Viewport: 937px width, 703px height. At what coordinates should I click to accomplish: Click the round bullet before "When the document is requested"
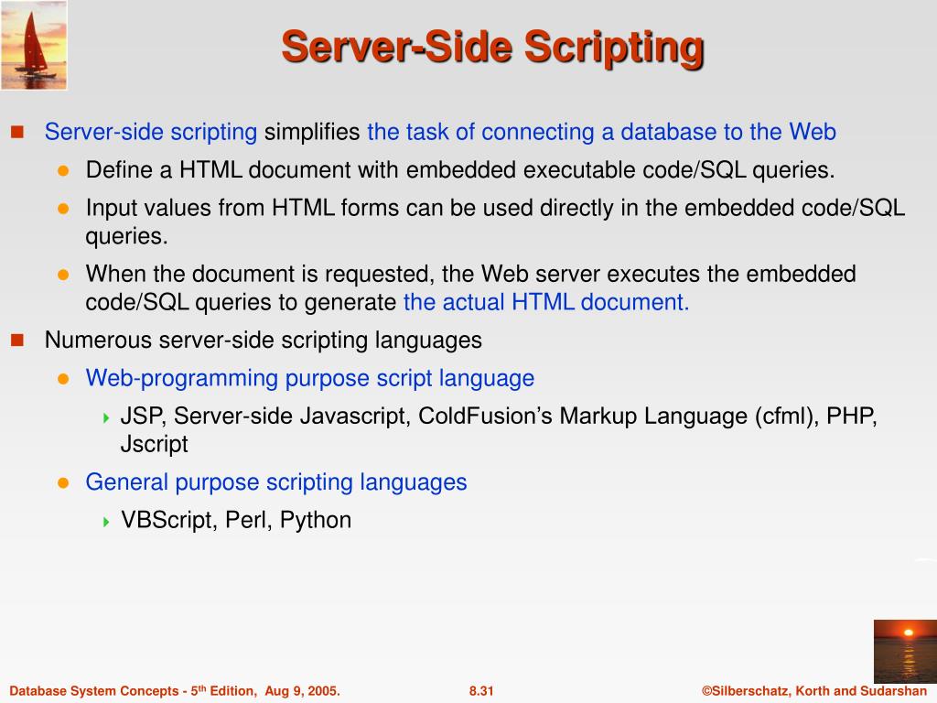coord(64,275)
